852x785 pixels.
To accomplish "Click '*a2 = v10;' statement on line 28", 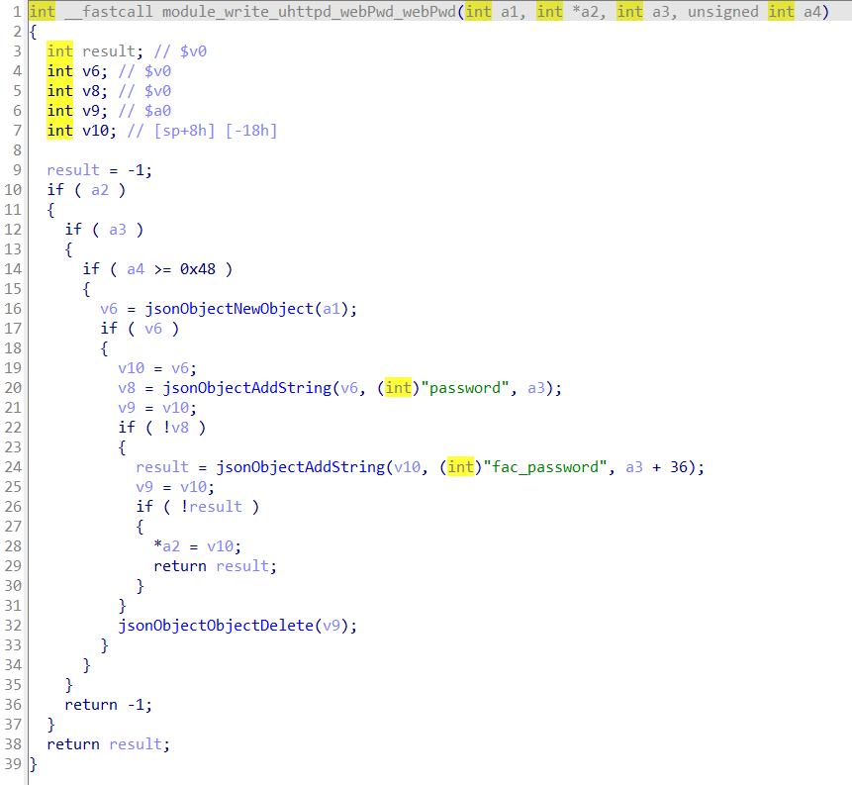I will (197, 546).
